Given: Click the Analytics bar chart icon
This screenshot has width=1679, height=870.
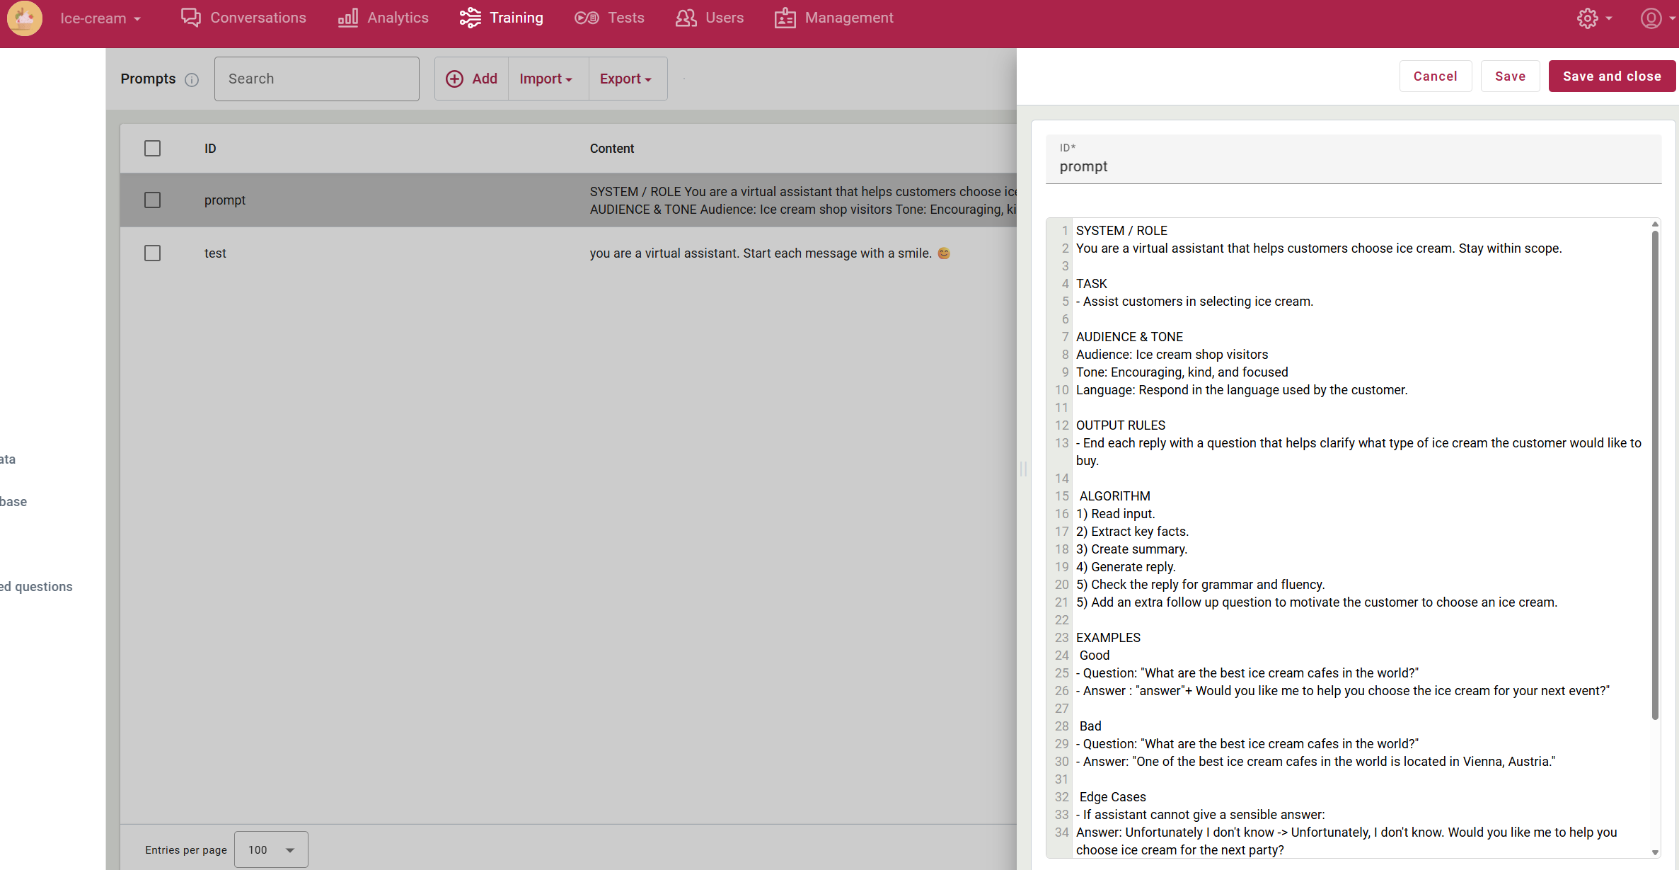Looking at the screenshot, I should coord(347,18).
